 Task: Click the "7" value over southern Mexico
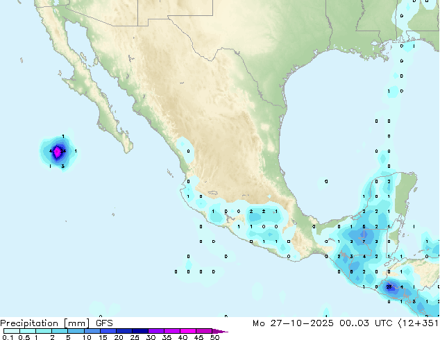click(364, 241)
